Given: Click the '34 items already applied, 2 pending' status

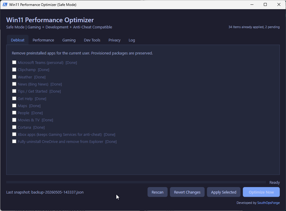Looking at the screenshot, I should coord(254,27).
